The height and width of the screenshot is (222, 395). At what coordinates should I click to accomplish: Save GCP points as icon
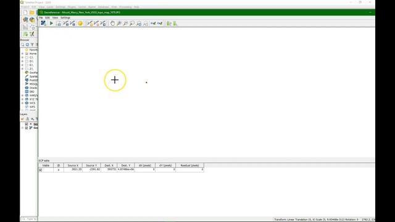tap(73, 23)
